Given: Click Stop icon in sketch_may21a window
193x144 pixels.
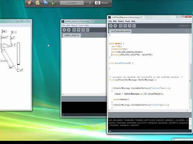Looking at the screenshot, I should [x=69, y=30].
